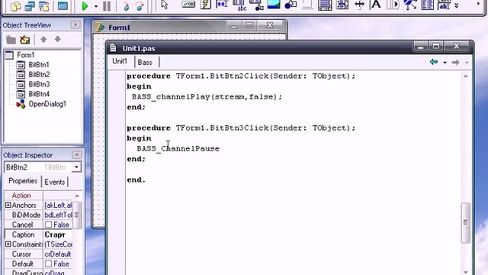
Task: Click the code editor vertical scrollbar thumb
Action: coord(466,222)
